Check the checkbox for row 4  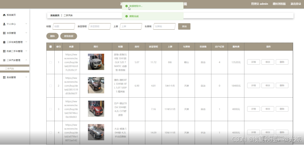click(51, 133)
